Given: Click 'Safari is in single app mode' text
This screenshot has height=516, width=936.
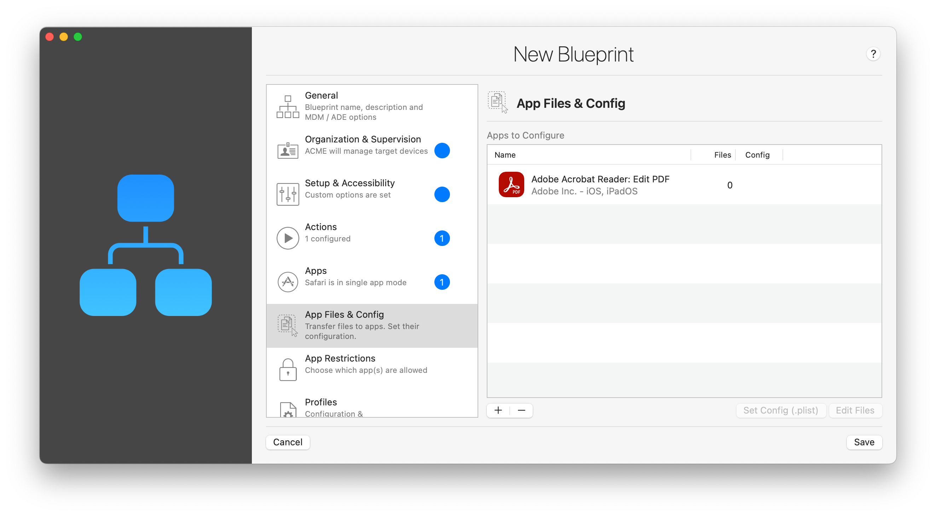Looking at the screenshot, I should pyautogui.click(x=355, y=282).
